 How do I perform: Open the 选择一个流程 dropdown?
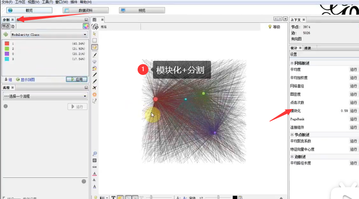tap(45, 96)
